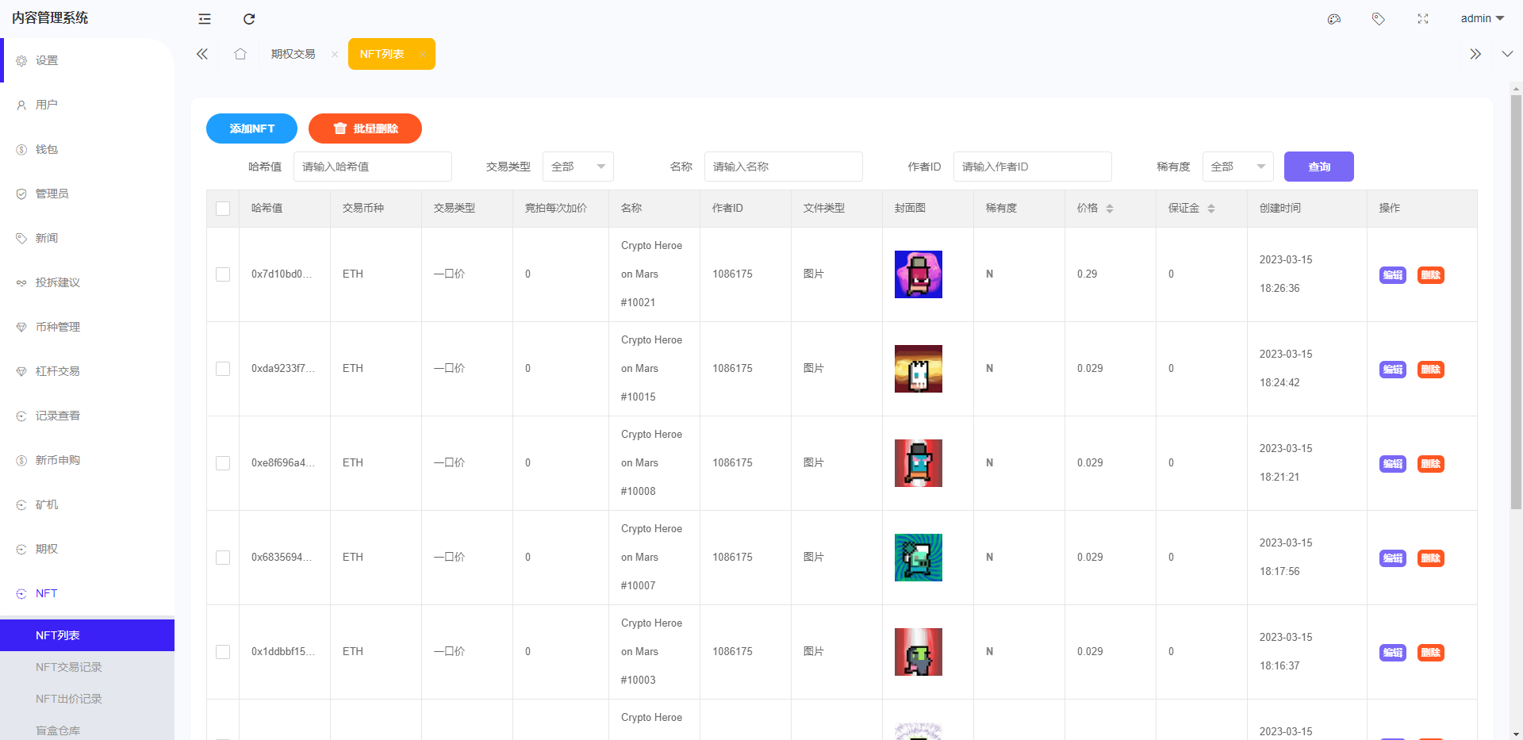This screenshot has width=1523, height=740.
Task: Open the 交易类型 dropdown filter
Action: pyautogui.click(x=577, y=167)
